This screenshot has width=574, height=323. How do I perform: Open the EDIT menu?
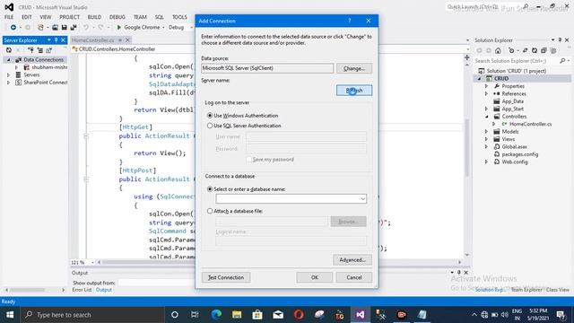pyautogui.click(x=27, y=17)
